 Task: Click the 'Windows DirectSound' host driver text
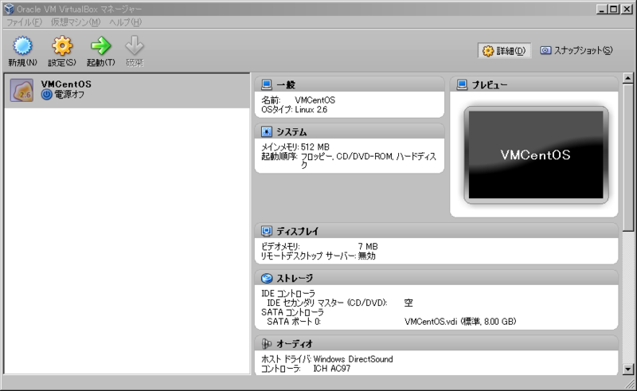353,359
